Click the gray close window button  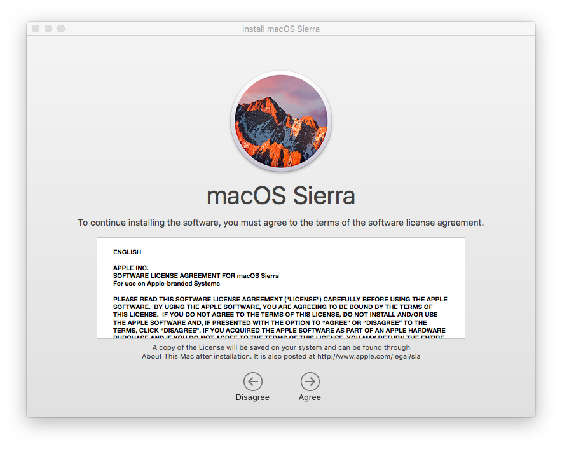point(36,29)
